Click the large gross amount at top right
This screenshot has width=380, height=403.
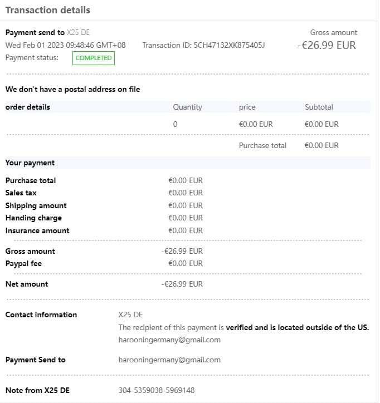tap(326, 45)
